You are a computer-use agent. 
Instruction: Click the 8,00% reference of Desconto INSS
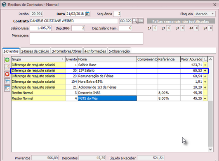pyautogui.click(x=169, y=93)
